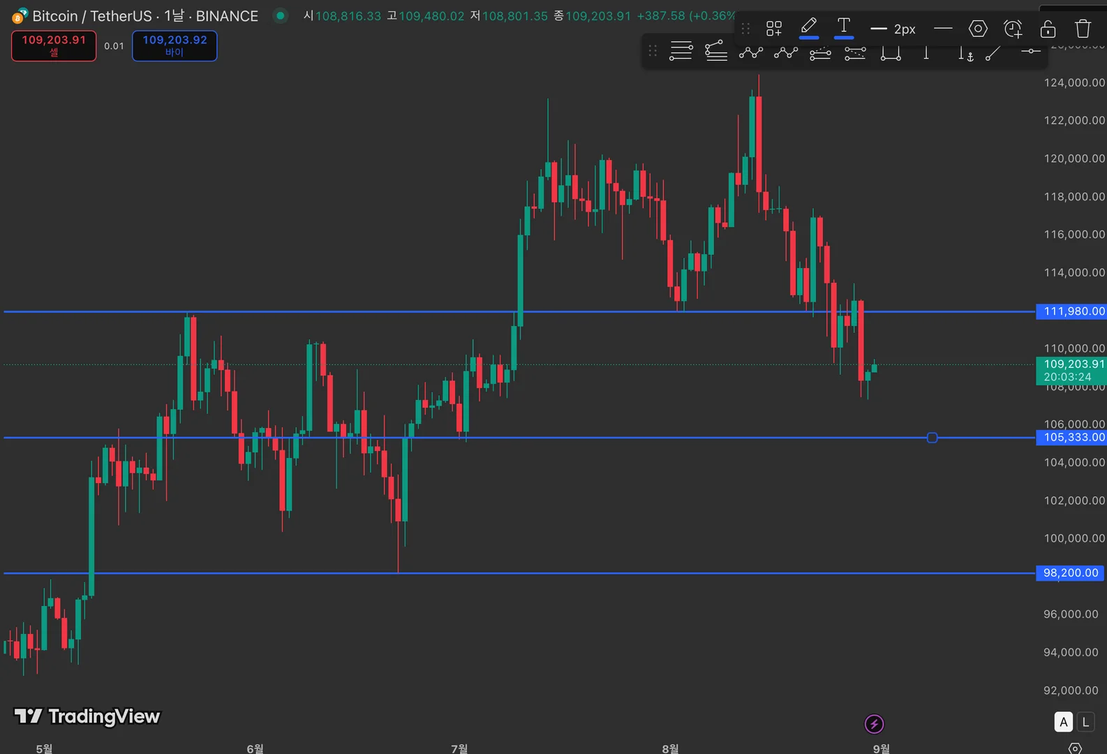
Task: Click the 6월 date label on time axis
Action: pyautogui.click(x=255, y=748)
